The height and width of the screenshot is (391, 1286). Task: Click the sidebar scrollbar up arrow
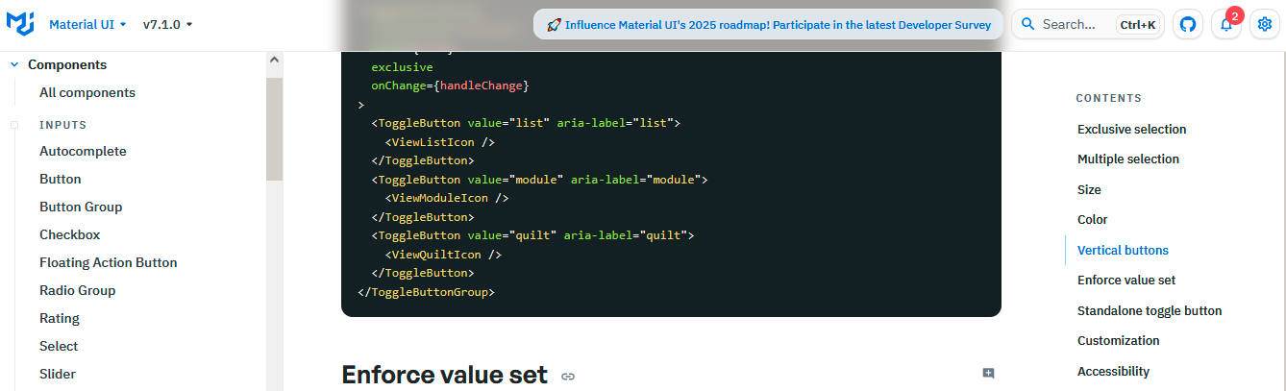(274, 60)
